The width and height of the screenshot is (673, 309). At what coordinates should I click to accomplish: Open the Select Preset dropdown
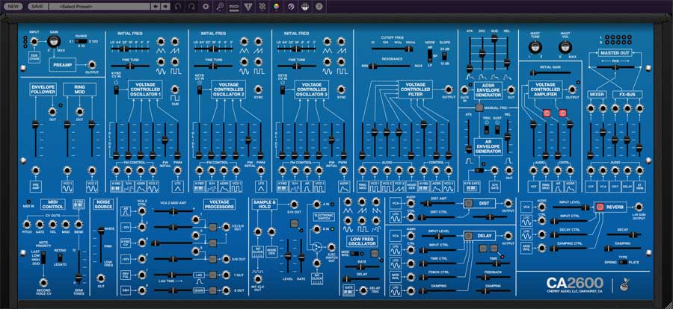click(99, 7)
